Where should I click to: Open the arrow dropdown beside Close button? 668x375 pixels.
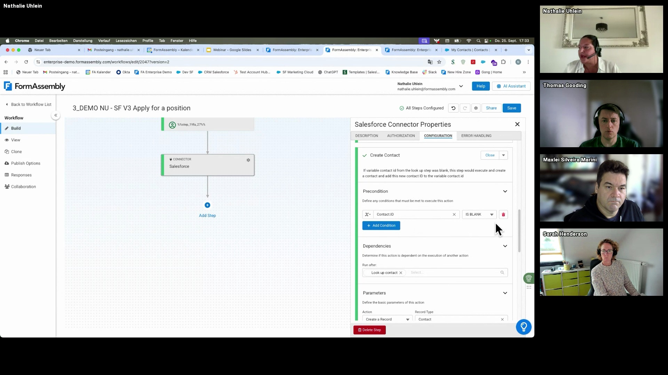click(x=503, y=155)
